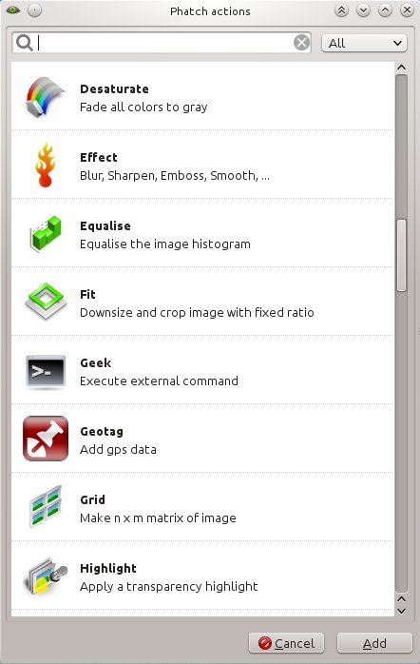
Task: Select the Desaturate rainbow icon
Action: 46,97
